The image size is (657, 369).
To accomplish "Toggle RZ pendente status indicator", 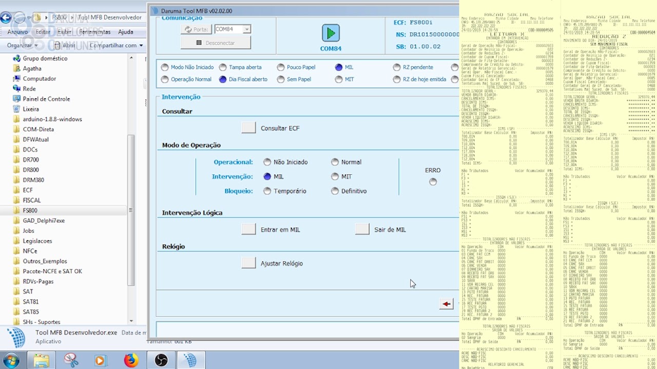I will point(397,67).
